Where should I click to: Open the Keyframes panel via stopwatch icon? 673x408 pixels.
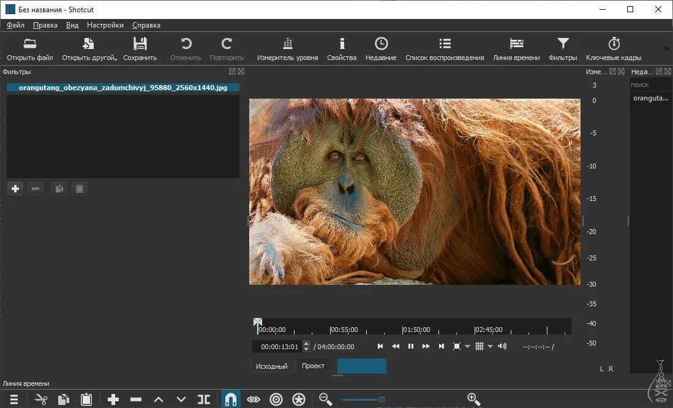pos(614,44)
